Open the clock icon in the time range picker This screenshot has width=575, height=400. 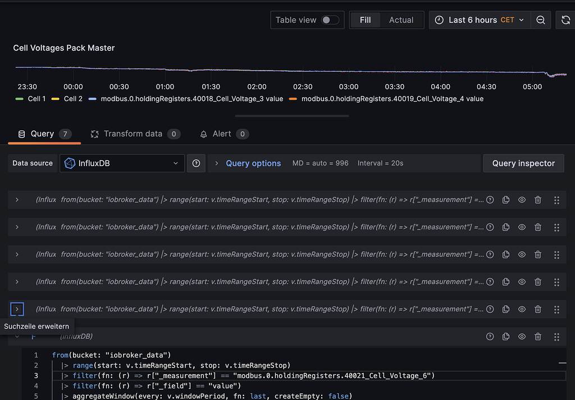click(439, 20)
